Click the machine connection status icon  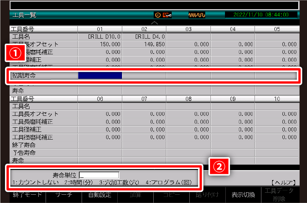point(167,15)
